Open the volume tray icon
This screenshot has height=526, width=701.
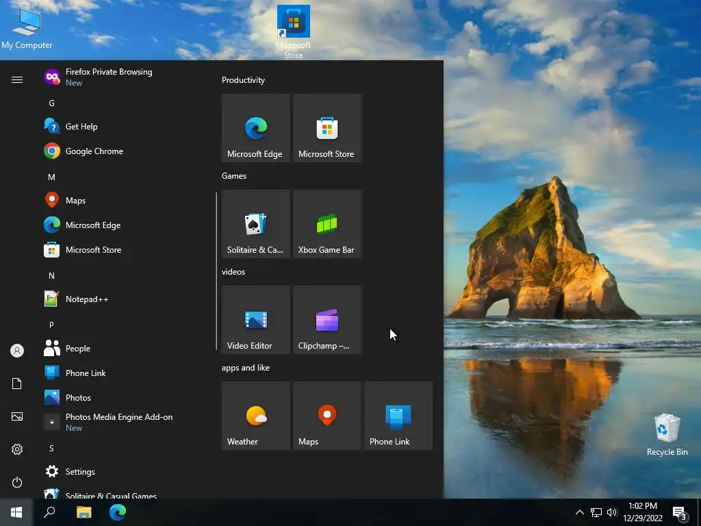(x=612, y=512)
